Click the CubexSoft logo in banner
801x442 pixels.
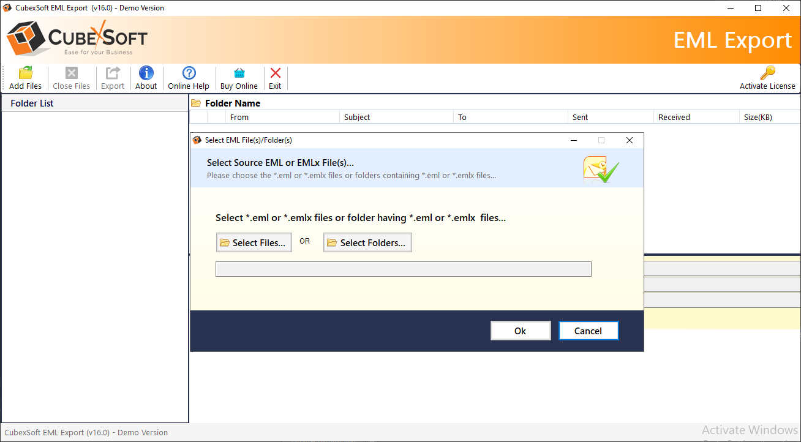point(77,40)
